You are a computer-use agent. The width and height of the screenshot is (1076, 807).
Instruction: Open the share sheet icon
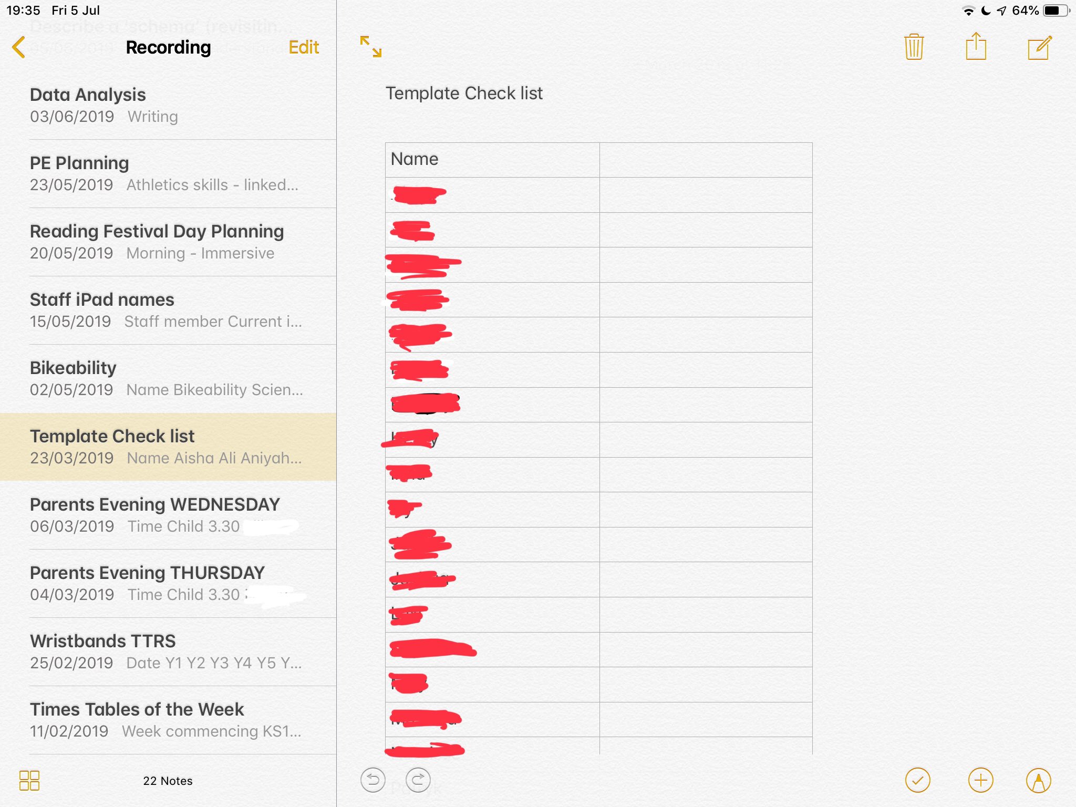pos(976,47)
